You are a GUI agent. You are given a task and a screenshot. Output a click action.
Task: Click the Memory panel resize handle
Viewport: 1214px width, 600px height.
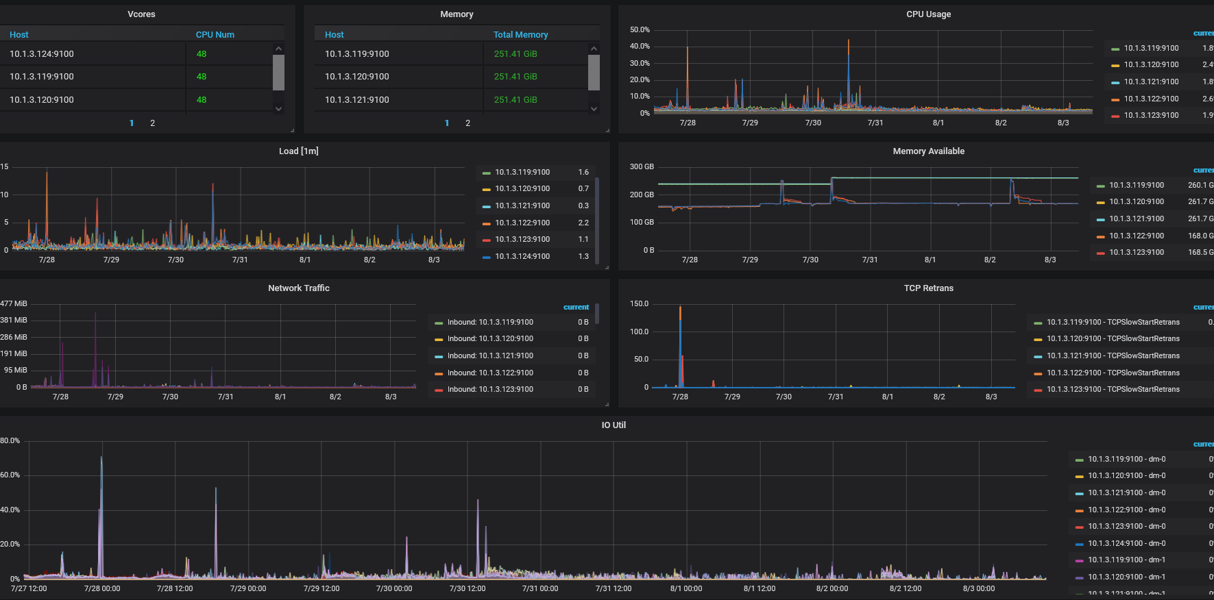coord(607,130)
